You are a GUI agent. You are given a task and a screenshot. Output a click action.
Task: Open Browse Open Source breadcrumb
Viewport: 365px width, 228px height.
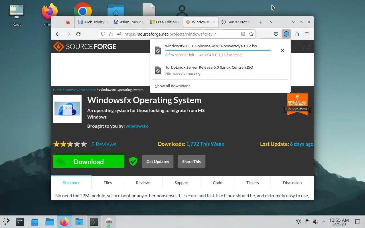(80, 90)
